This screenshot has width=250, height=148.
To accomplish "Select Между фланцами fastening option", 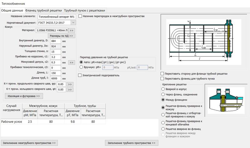I will click(163, 100).
